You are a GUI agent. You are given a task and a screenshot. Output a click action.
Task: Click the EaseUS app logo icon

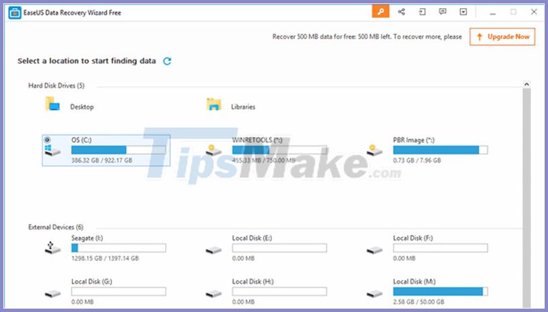click(15, 13)
